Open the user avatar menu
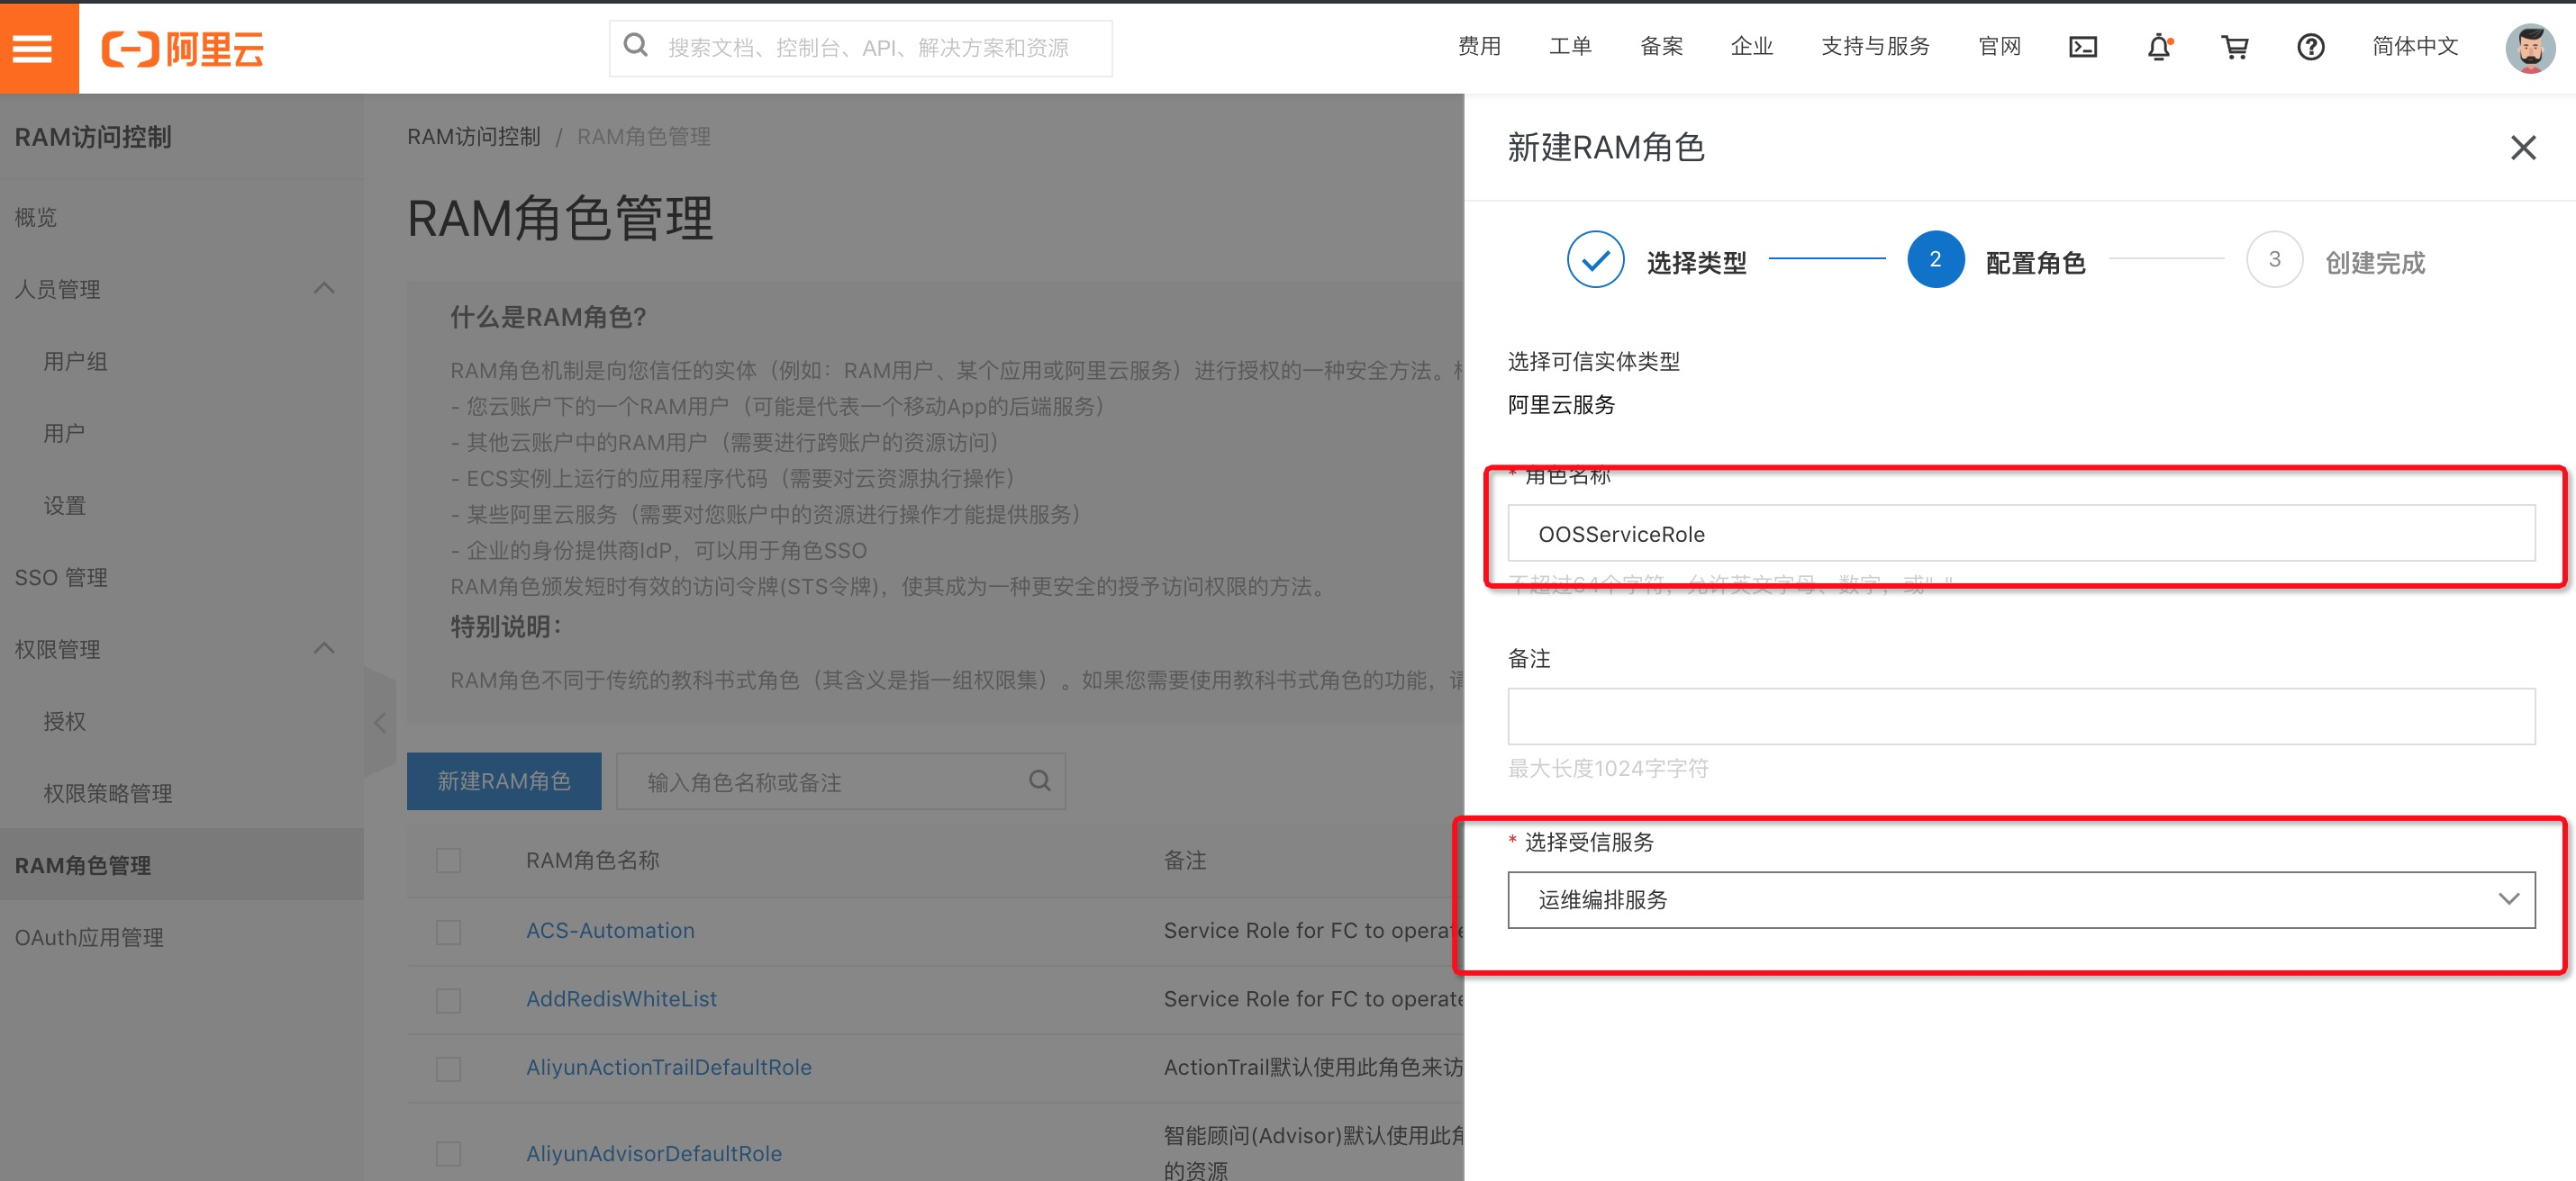Viewport: 2576px width, 1181px height. pos(2530,48)
